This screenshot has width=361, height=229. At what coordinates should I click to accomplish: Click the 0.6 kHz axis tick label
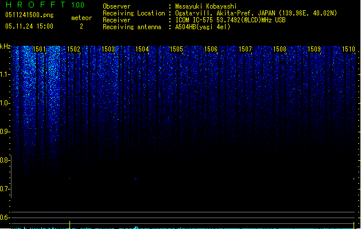[5, 218]
